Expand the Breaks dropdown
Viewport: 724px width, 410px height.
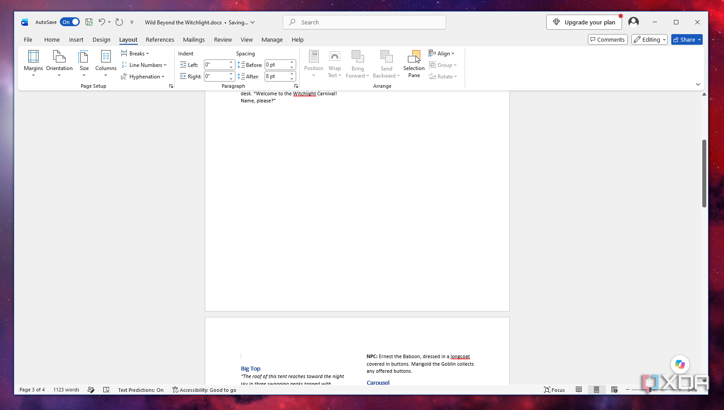(135, 54)
